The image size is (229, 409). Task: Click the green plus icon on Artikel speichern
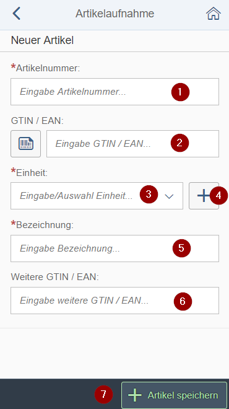(135, 395)
